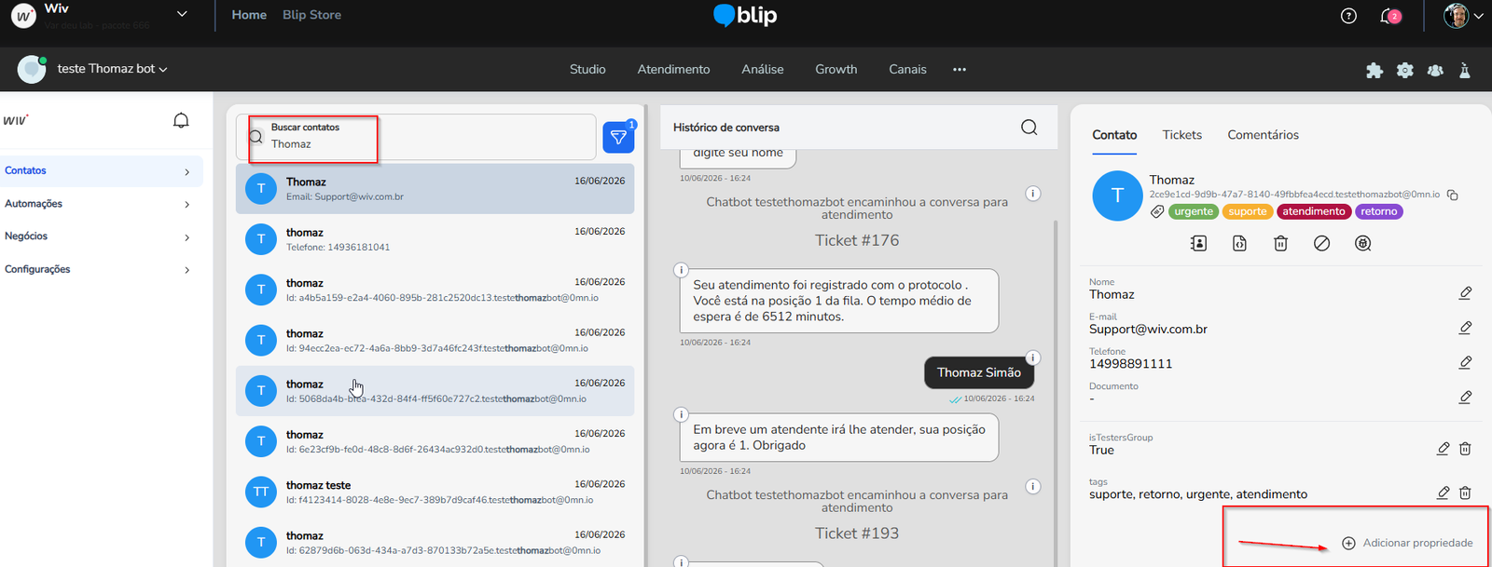Select contact thomaz with Id 5068da4b
The width and height of the screenshot is (1492, 567).
click(435, 391)
